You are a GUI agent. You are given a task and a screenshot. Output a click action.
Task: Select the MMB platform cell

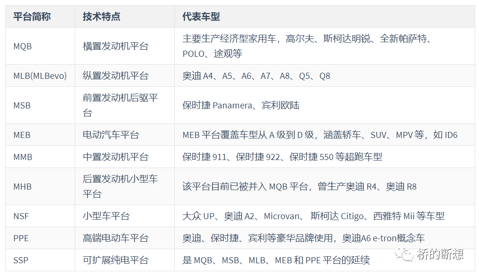tap(40, 157)
